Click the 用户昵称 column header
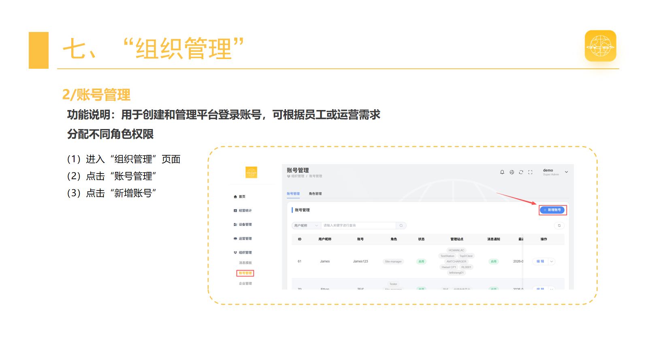Image resolution: width=648 pixels, height=364 pixels. 325,239
